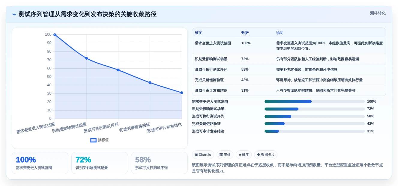
Task: Click the 100% value in the table
Action: (x=246, y=43)
